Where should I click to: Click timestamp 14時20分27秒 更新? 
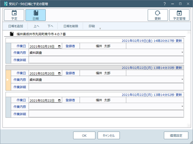[x=168, y=41]
